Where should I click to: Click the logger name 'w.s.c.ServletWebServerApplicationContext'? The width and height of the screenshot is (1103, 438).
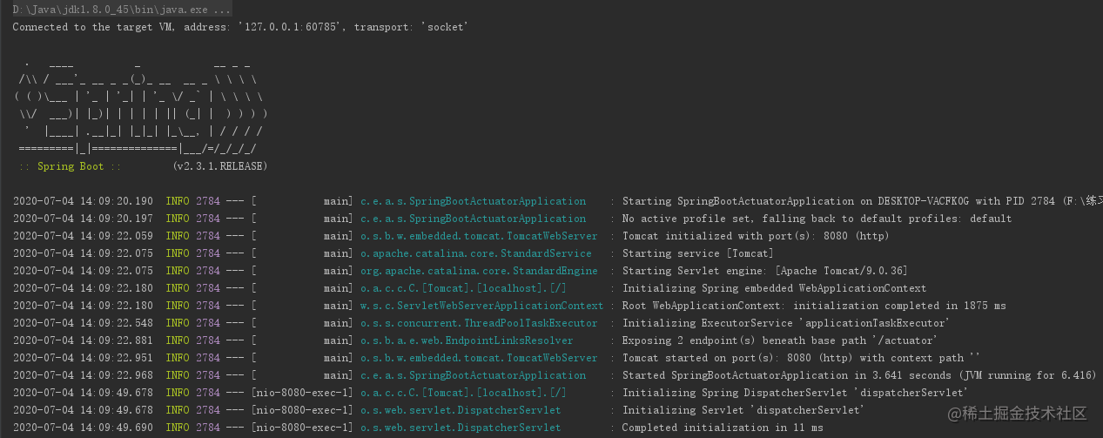[481, 306]
